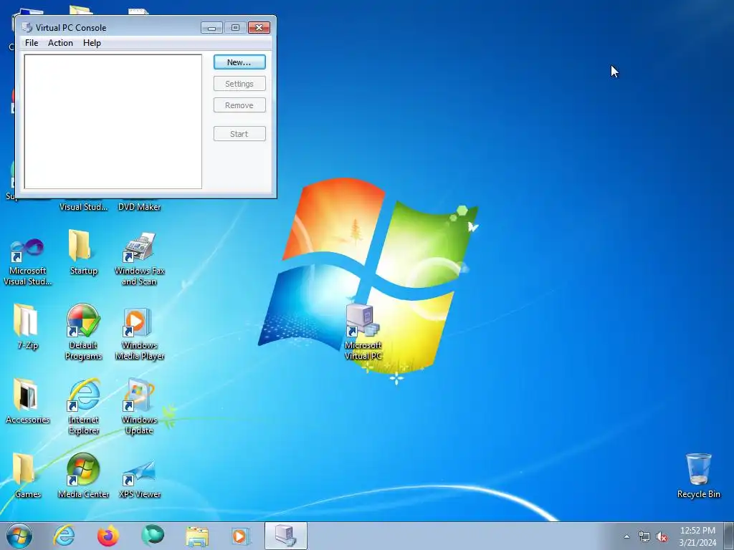Viewport: 734px width, 550px height.
Task: Select the Recycle Bin icon
Action: pyautogui.click(x=698, y=476)
